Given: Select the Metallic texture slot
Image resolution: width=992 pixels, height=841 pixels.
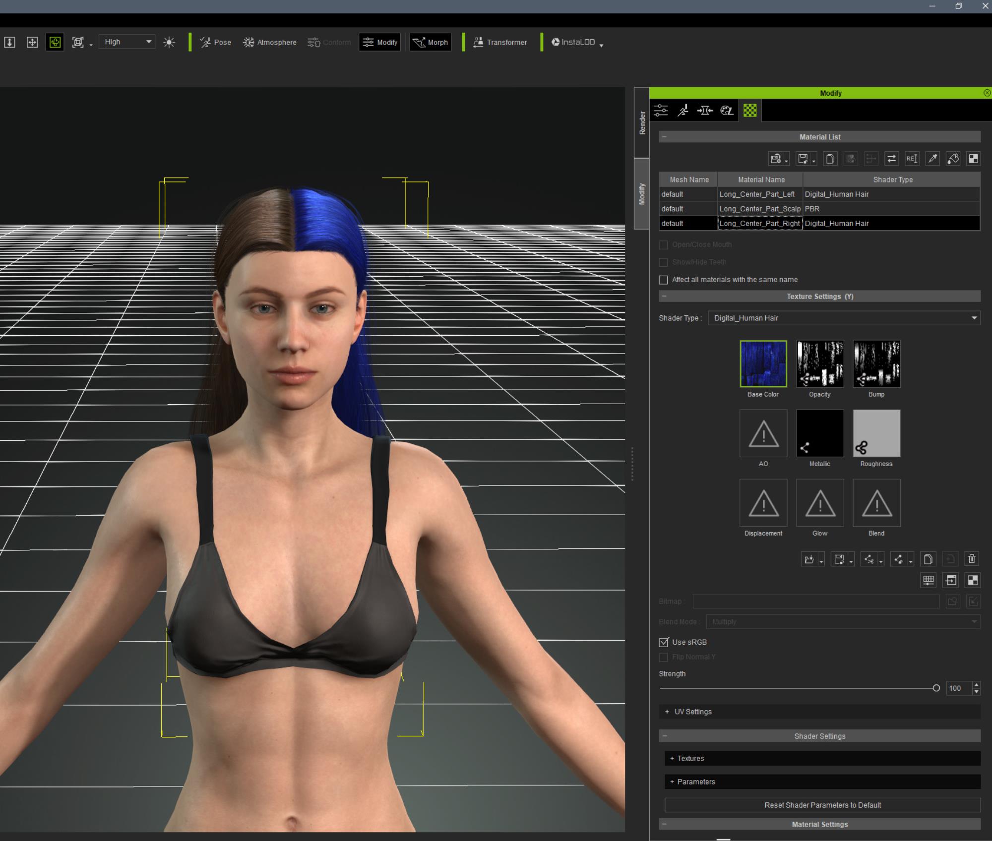Looking at the screenshot, I should pyautogui.click(x=819, y=433).
